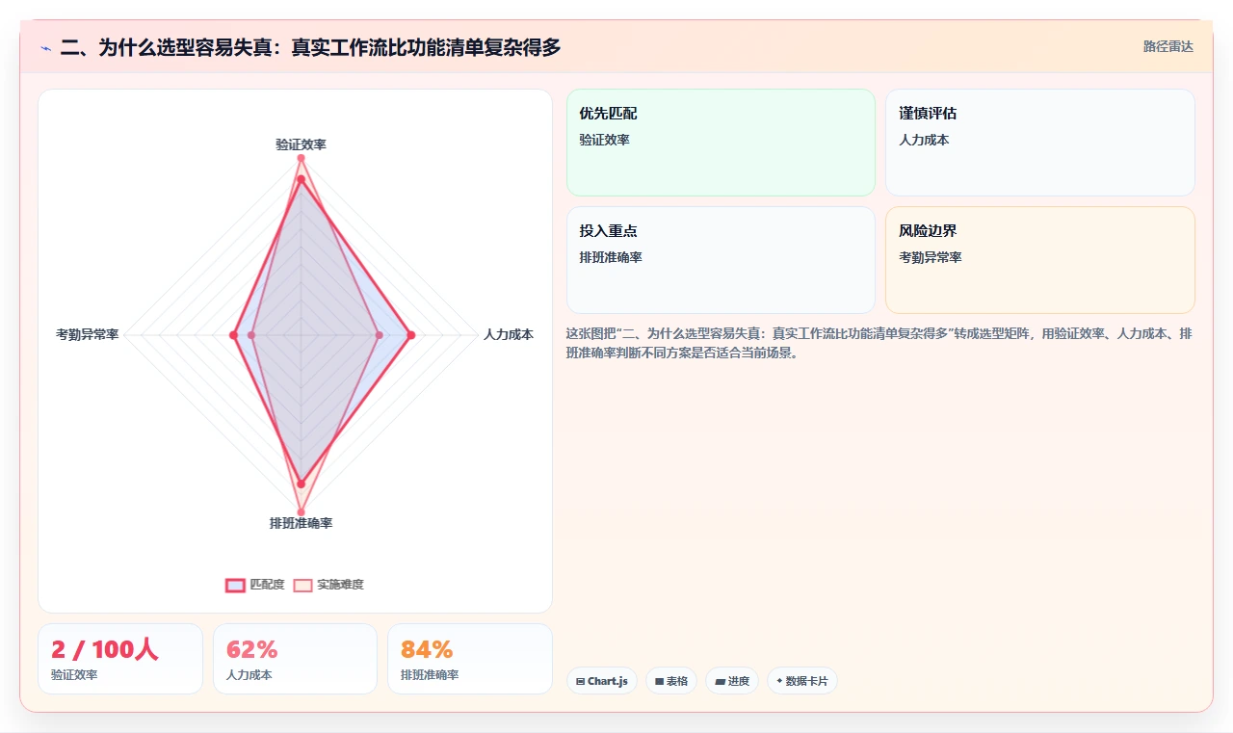Click the lightning icon before the slide title
This screenshot has height=733, width=1233.
coord(45,47)
